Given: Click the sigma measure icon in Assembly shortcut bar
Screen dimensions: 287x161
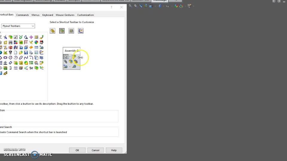Looking at the screenshot, I should (x=65, y=66).
